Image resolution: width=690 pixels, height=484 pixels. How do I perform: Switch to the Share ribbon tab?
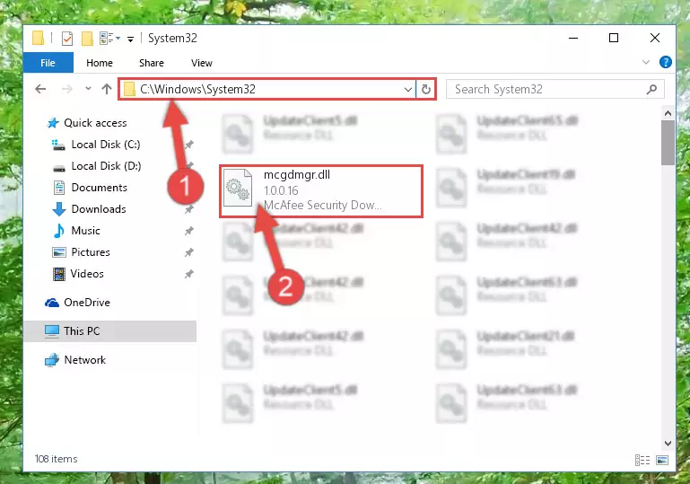click(x=152, y=63)
